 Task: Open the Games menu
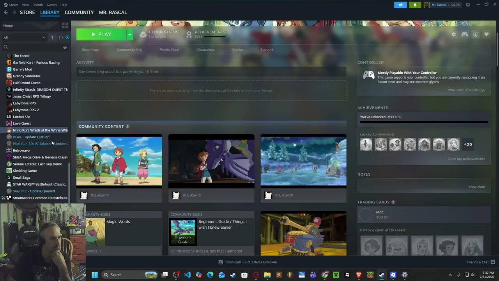pyautogui.click(x=51, y=5)
